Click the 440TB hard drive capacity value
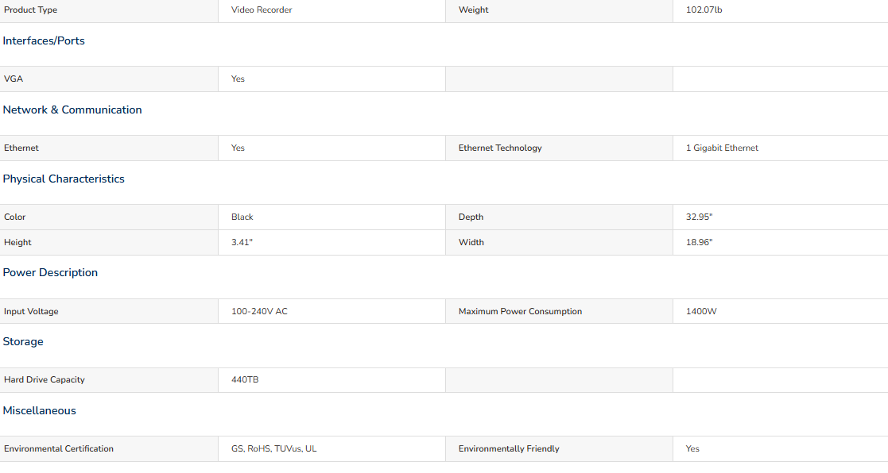Image resolution: width=888 pixels, height=473 pixels. [245, 380]
